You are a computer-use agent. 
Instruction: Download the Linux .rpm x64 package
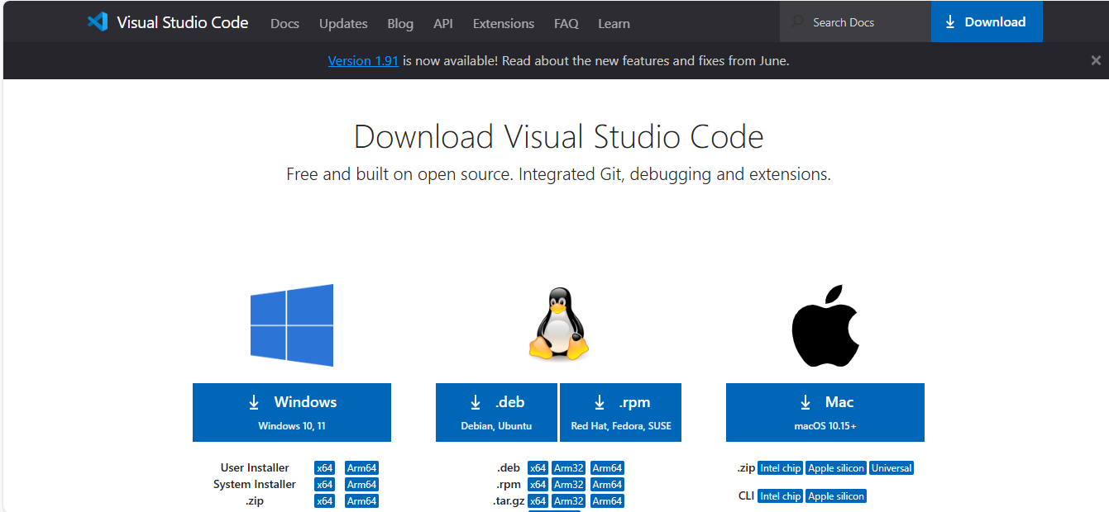coord(538,485)
